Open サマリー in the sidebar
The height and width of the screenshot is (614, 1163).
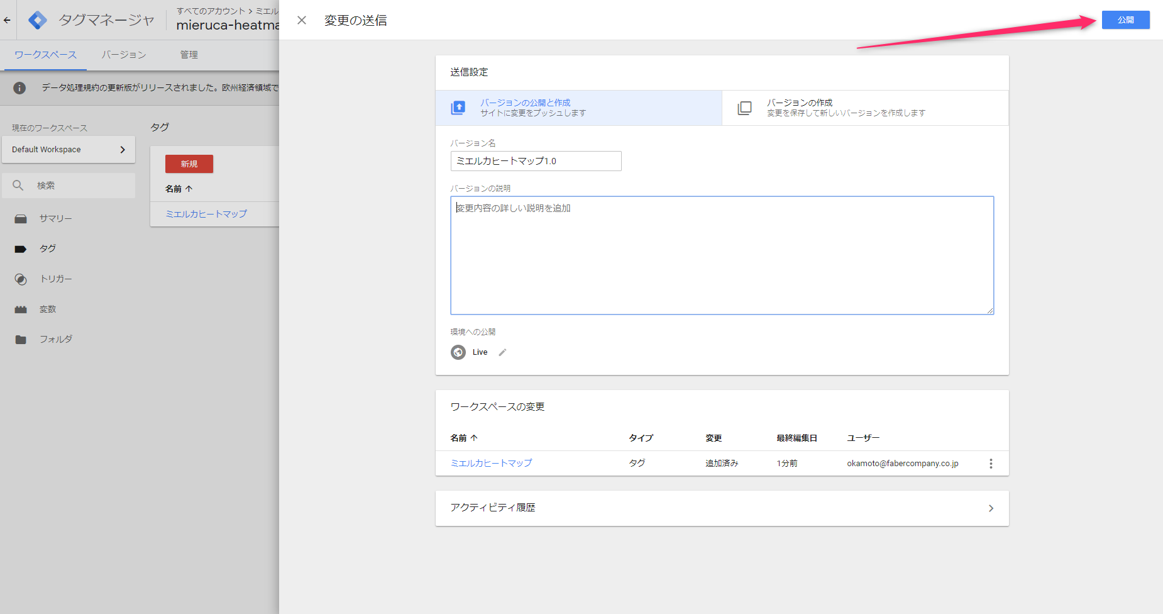pos(55,218)
